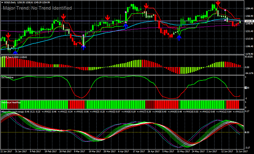Image resolution: width=254 pixels, height=154 pixels.
Task: Click pink diamond atop the 12 Jun candle
Action: click(x=225, y=10)
